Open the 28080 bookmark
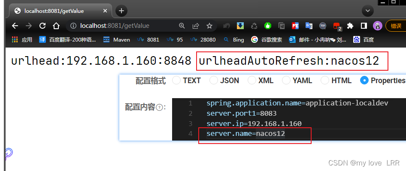406x171 pixels. pos(203,39)
